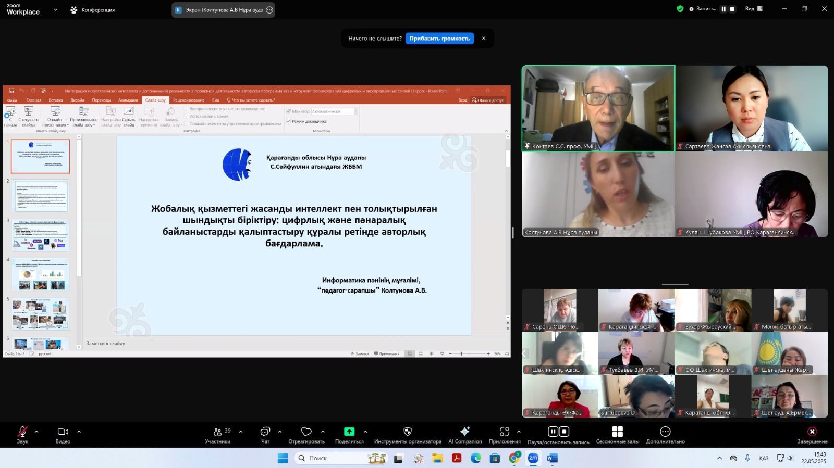The height and width of the screenshot is (468, 834).
Task: Expand video options arrow beside Видео
Action: coord(79,432)
